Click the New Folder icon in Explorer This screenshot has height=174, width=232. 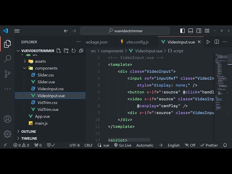click(66, 51)
